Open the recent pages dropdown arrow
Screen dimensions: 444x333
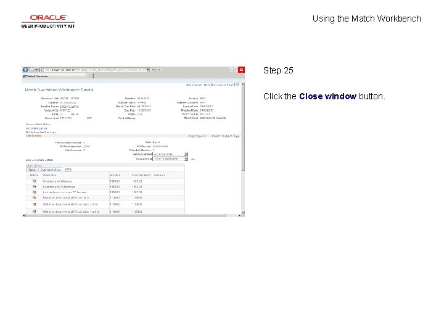pos(36,70)
